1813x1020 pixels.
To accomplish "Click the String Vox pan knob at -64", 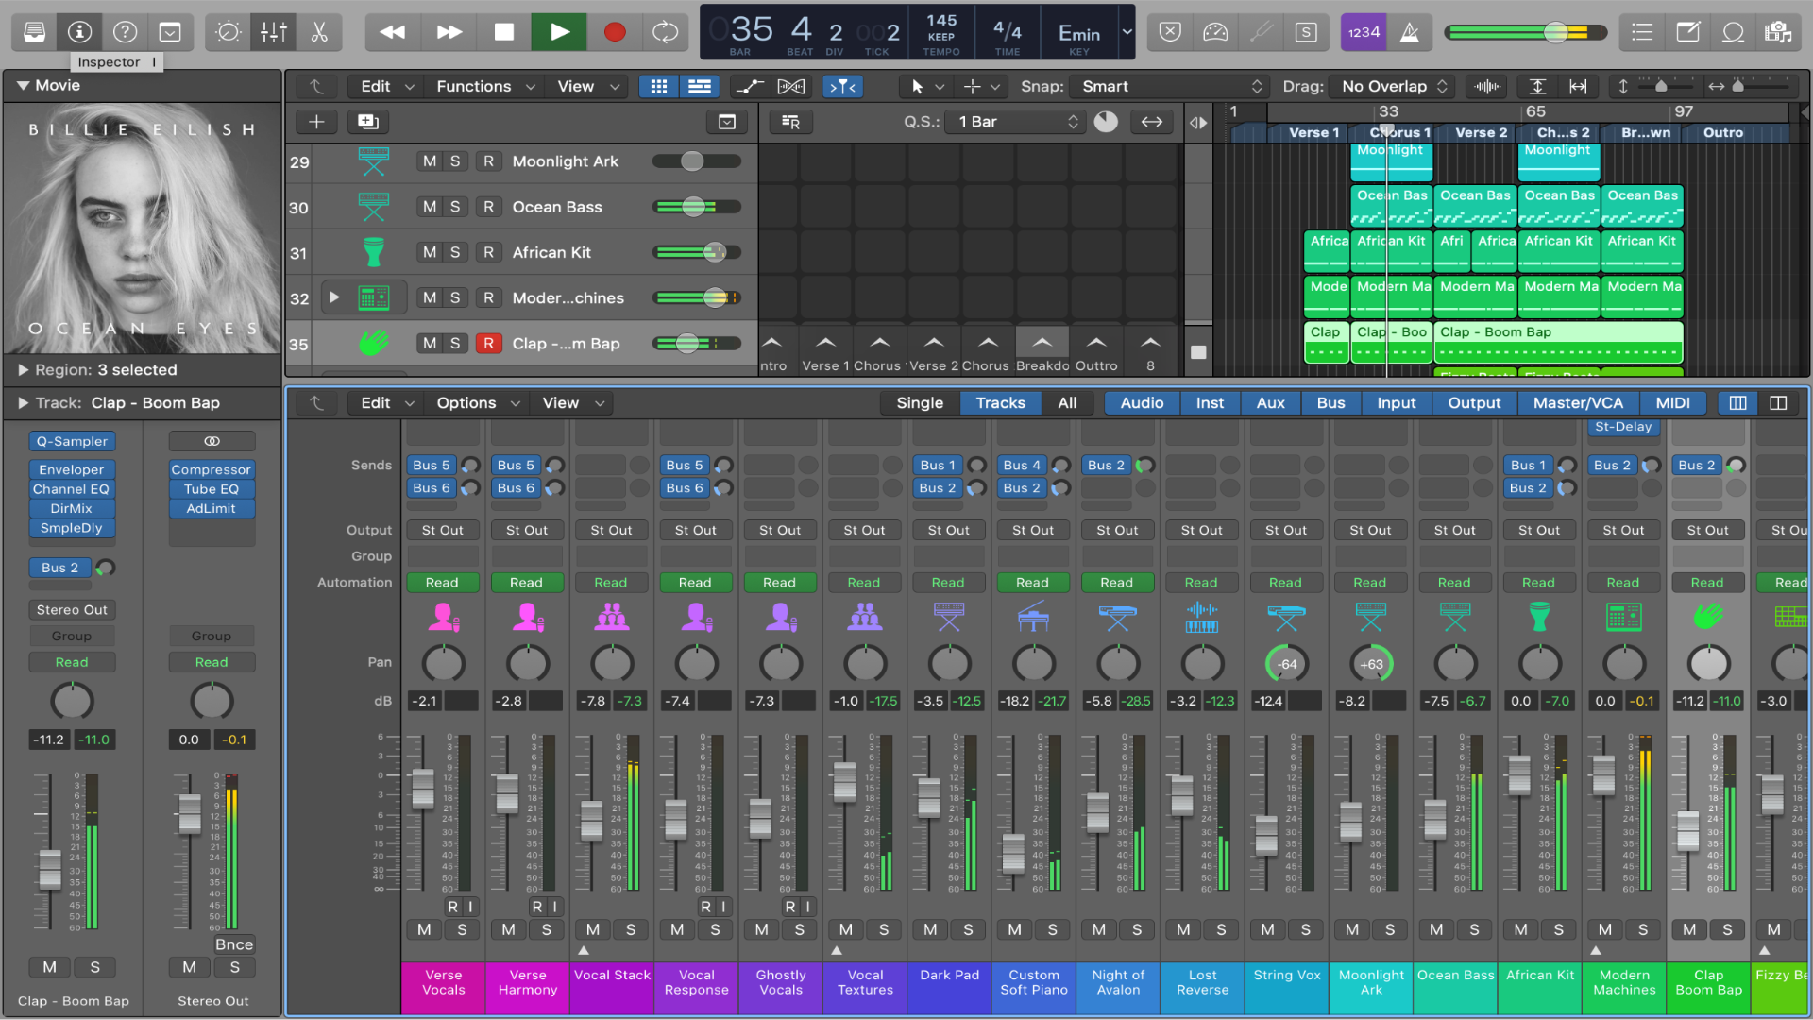I will [x=1286, y=664].
